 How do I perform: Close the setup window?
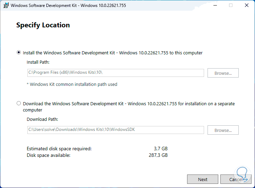click(247, 5)
